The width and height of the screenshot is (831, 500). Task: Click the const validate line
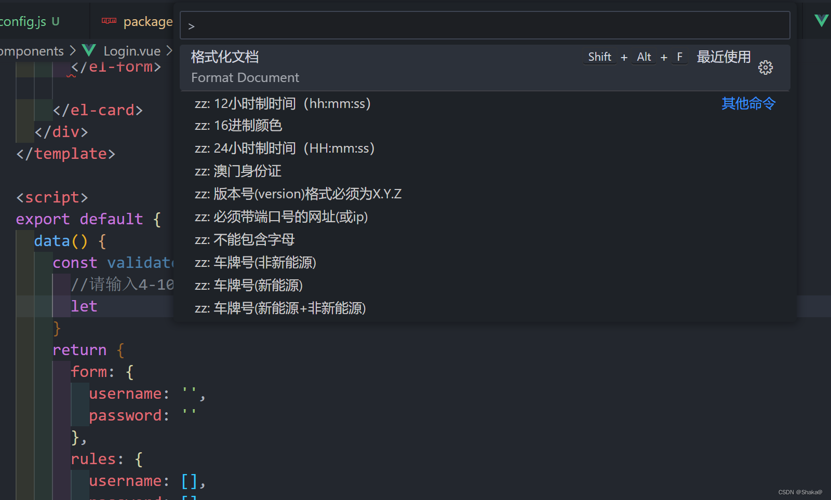tap(113, 263)
